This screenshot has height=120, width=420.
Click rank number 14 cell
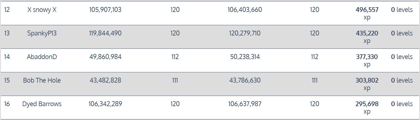7,57
